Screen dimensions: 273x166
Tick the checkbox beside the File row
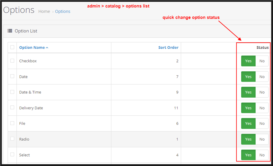pos(12,123)
